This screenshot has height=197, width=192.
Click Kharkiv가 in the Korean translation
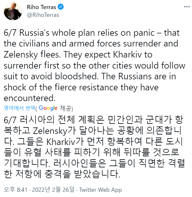[65, 142]
